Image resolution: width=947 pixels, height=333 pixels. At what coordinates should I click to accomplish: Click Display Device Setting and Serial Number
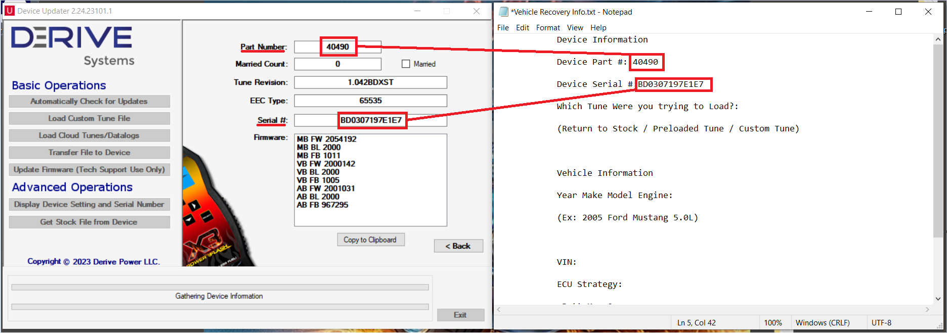pyautogui.click(x=89, y=204)
